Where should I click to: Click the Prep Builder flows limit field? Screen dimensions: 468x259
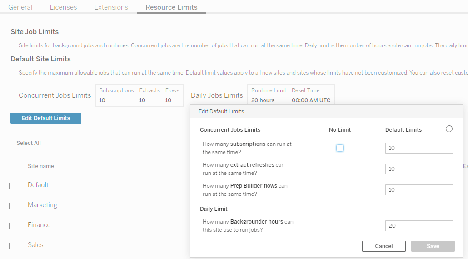click(419, 190)
